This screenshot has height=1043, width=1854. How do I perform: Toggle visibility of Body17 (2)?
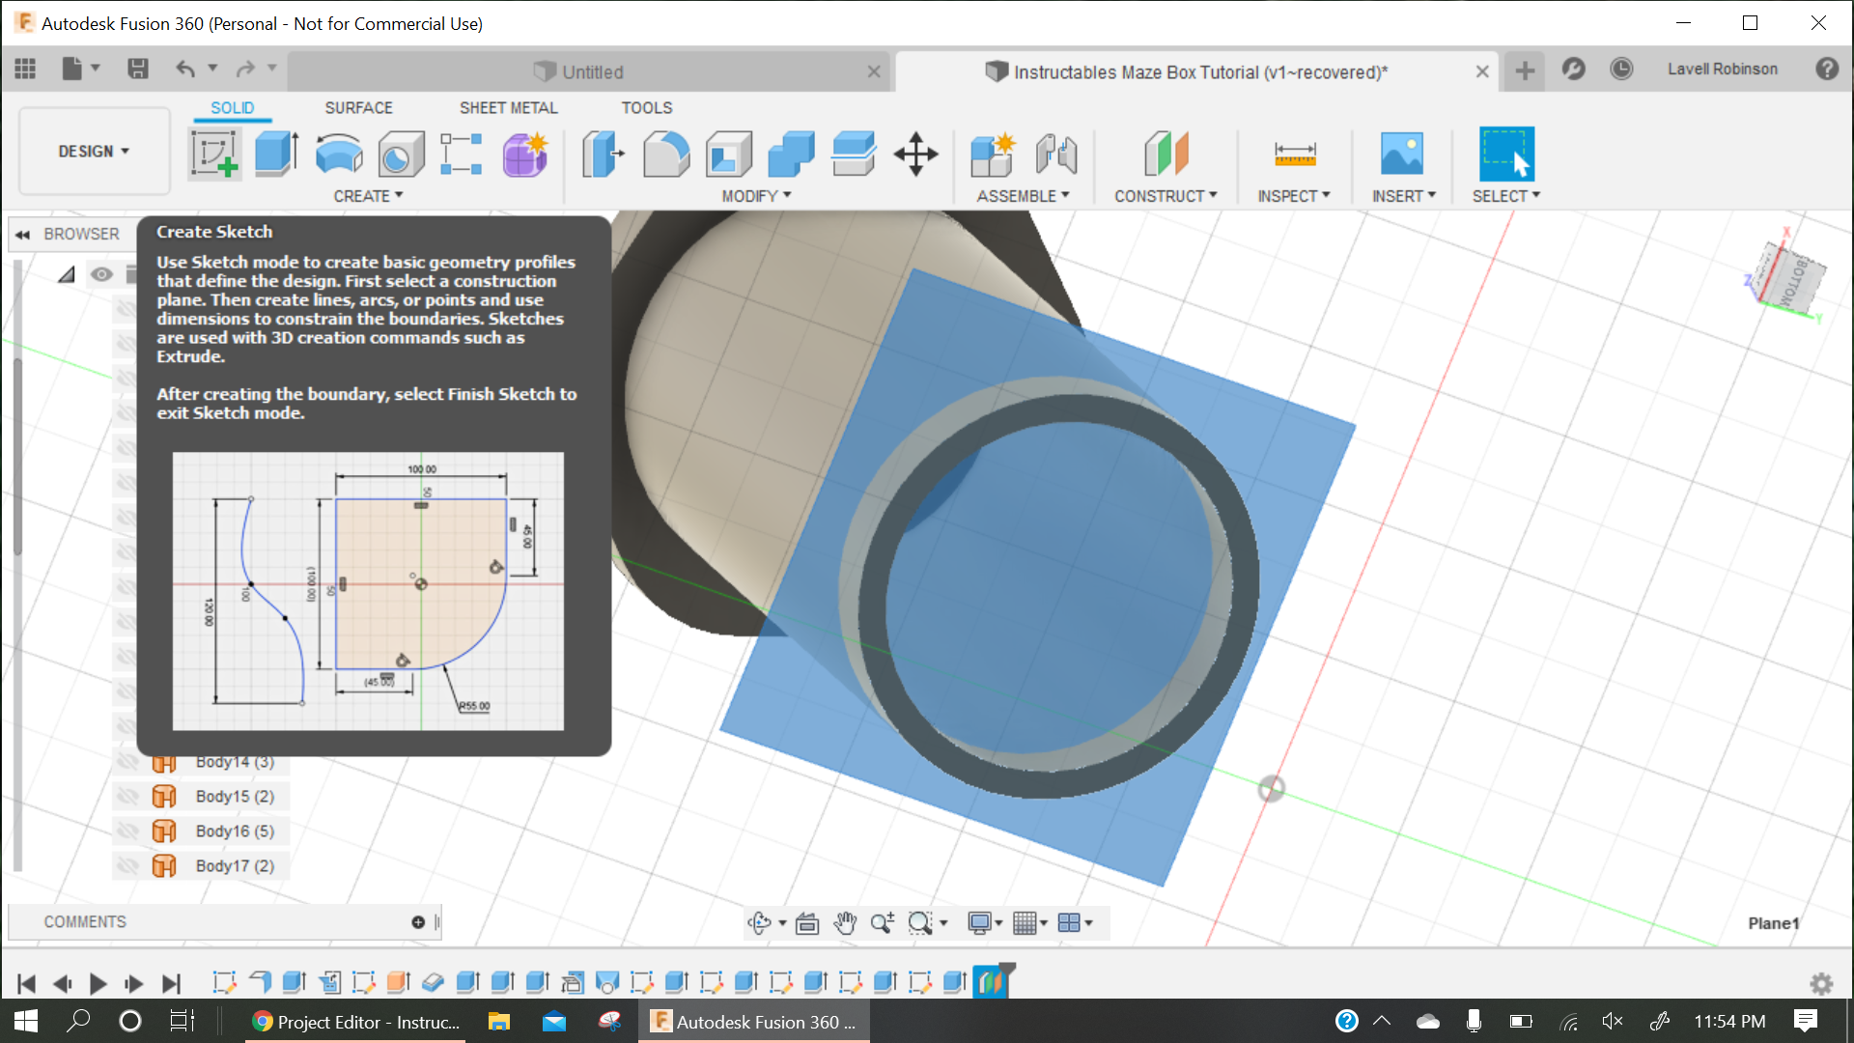pyautogui.click(x=126, y=866)
